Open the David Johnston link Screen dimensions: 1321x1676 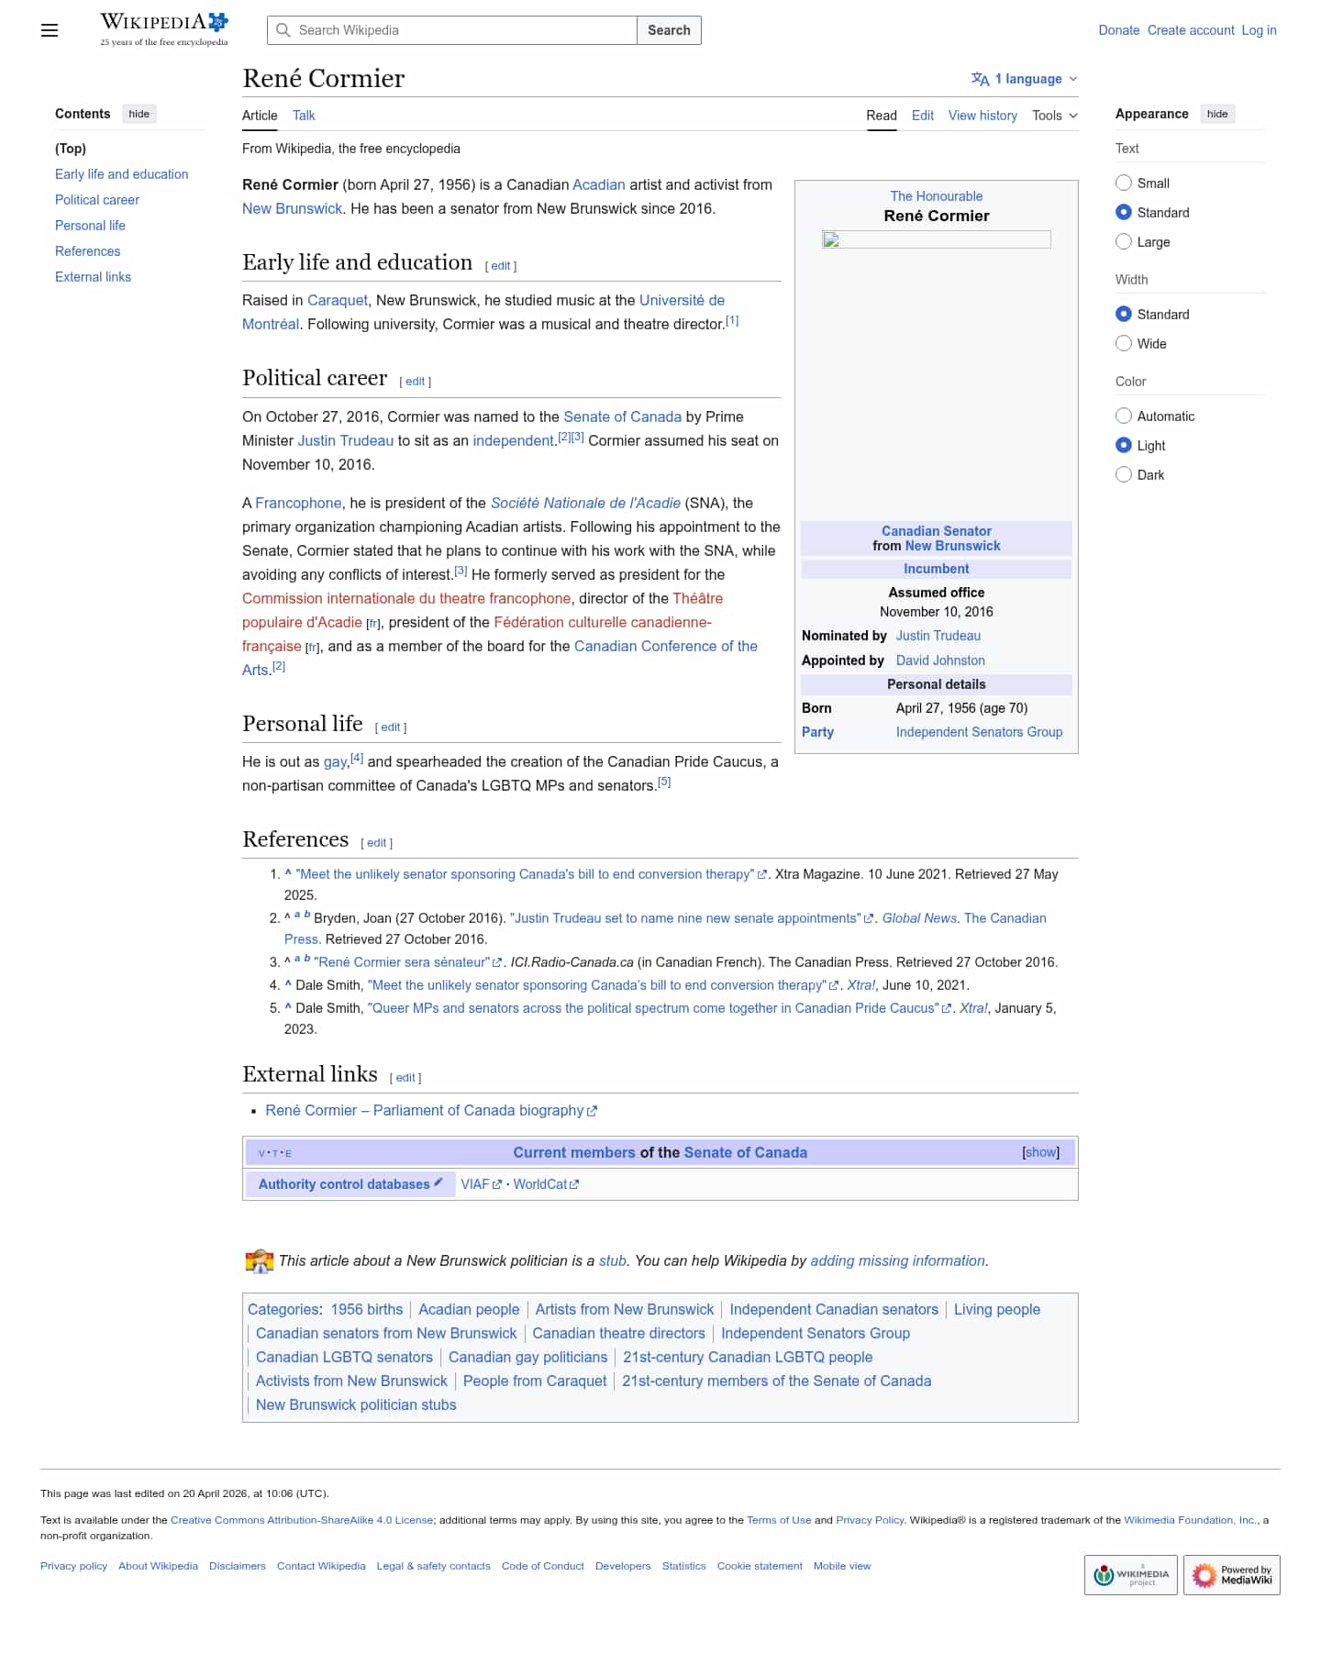pos(940,660)
